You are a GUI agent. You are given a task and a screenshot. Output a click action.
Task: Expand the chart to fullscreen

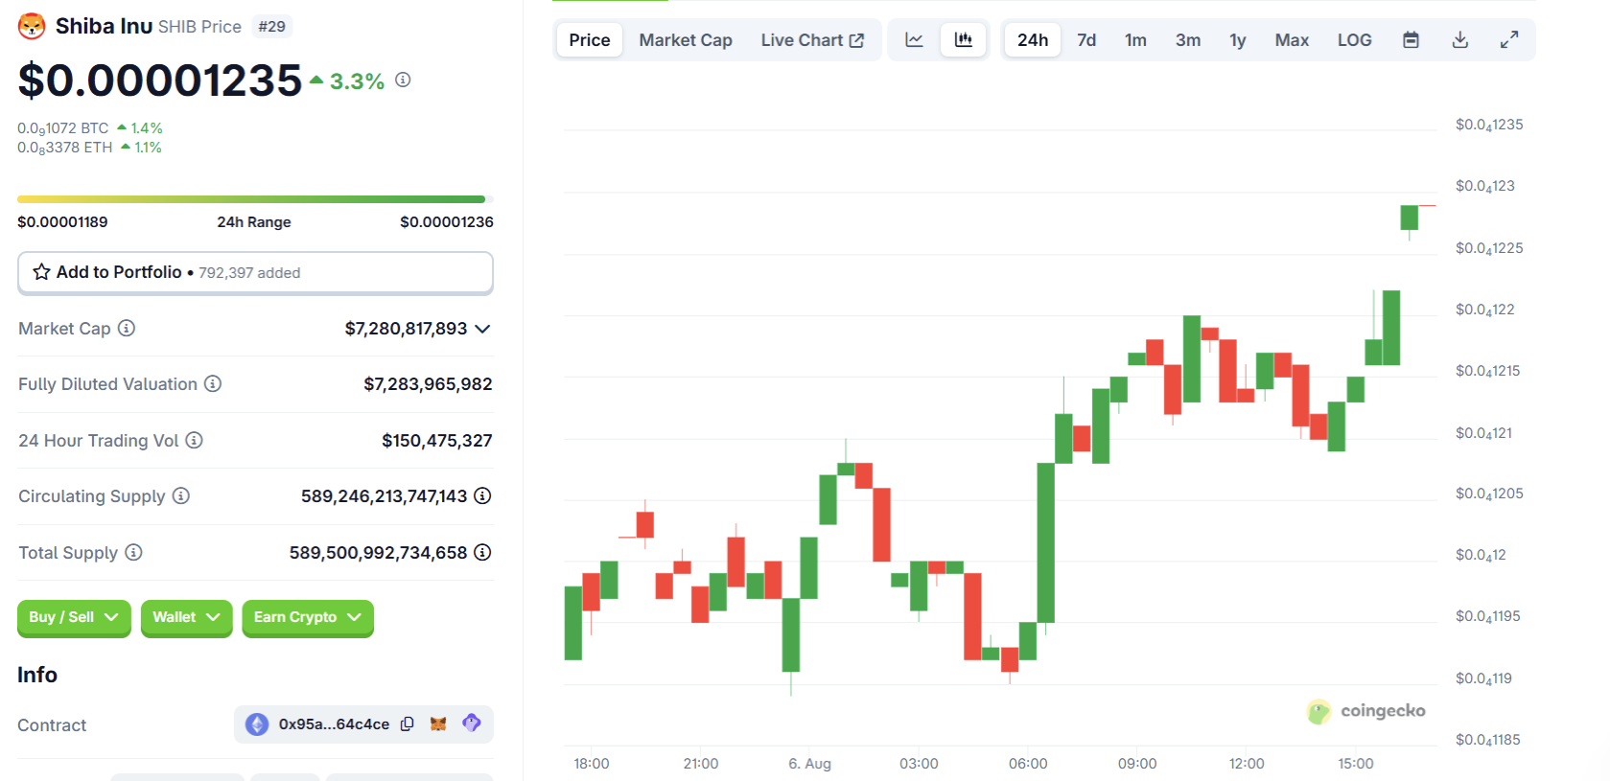point(1509,40)
